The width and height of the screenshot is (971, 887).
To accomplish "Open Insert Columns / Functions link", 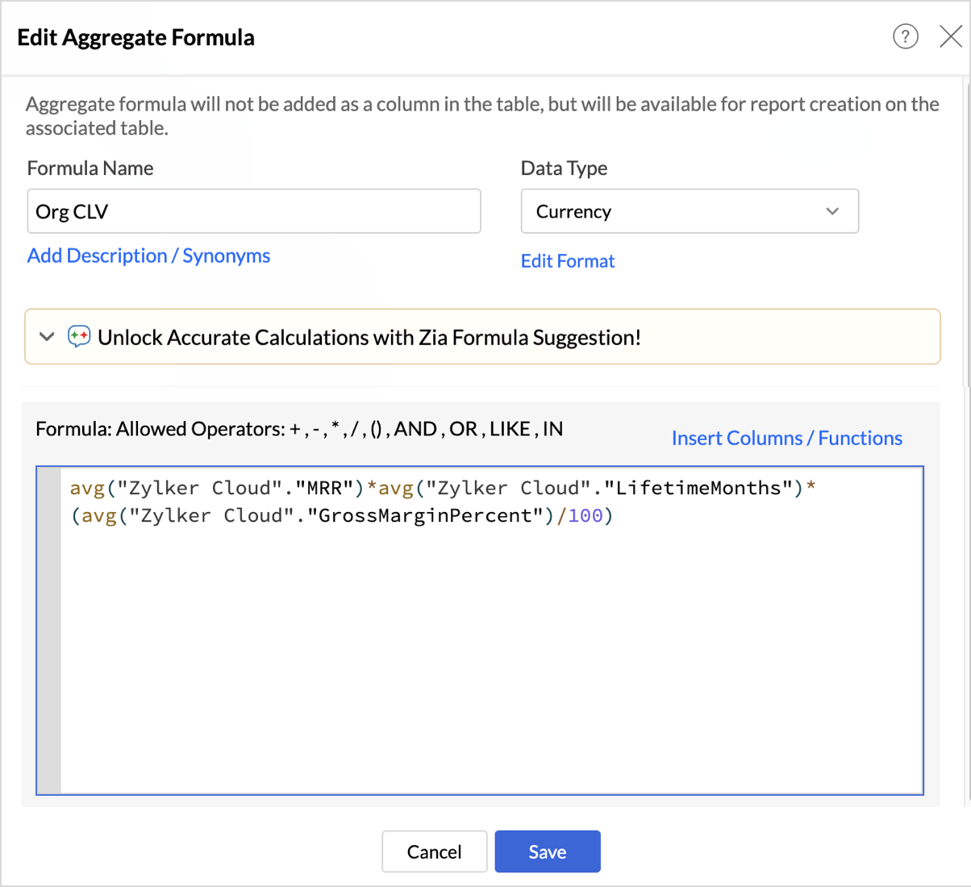I will pos(786,438).
